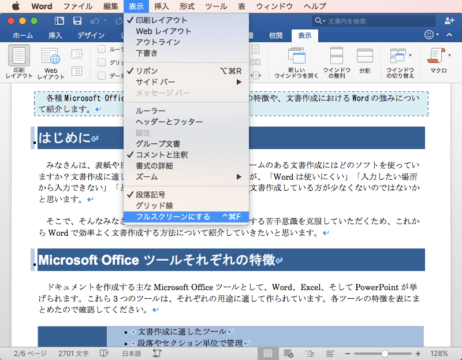The height and width of the screenshot is (360, 462).
Task: Open the search options magnifier dropdown
Action: click(320, 21)
